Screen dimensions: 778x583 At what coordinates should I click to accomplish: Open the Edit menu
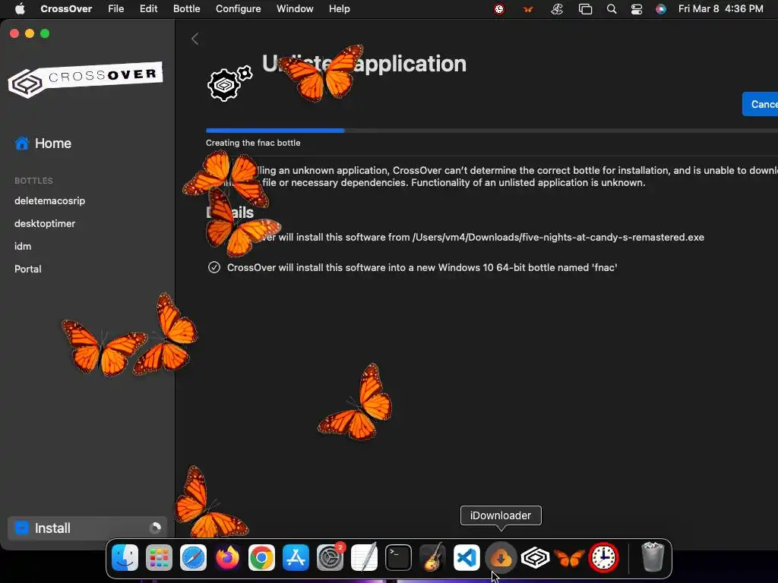148,9
